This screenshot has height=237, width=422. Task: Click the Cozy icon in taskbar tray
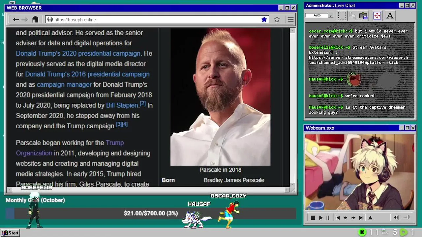(x=384, y=232)
